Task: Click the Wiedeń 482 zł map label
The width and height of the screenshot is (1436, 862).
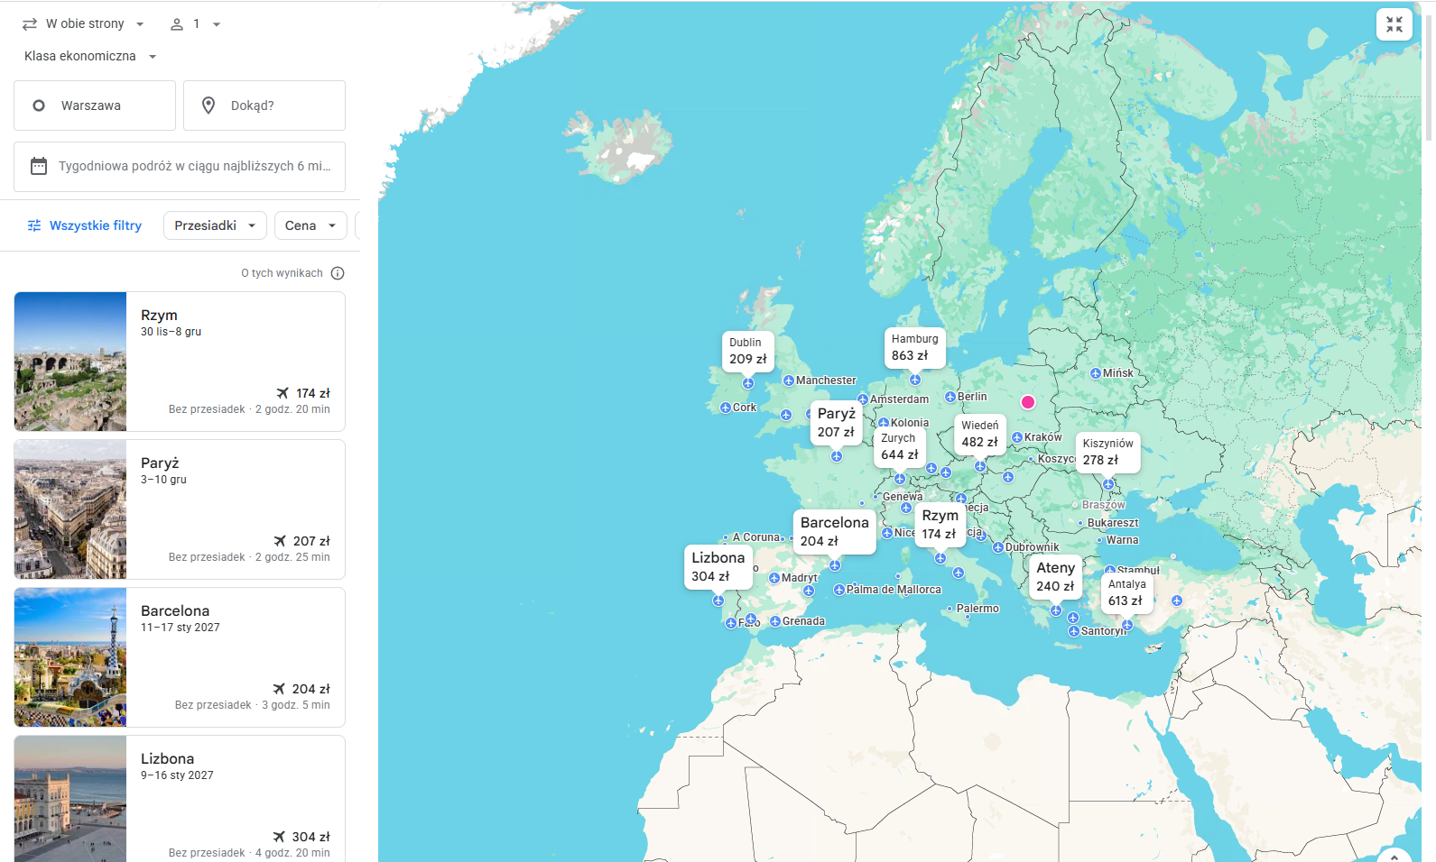Action: coord(980,434)
